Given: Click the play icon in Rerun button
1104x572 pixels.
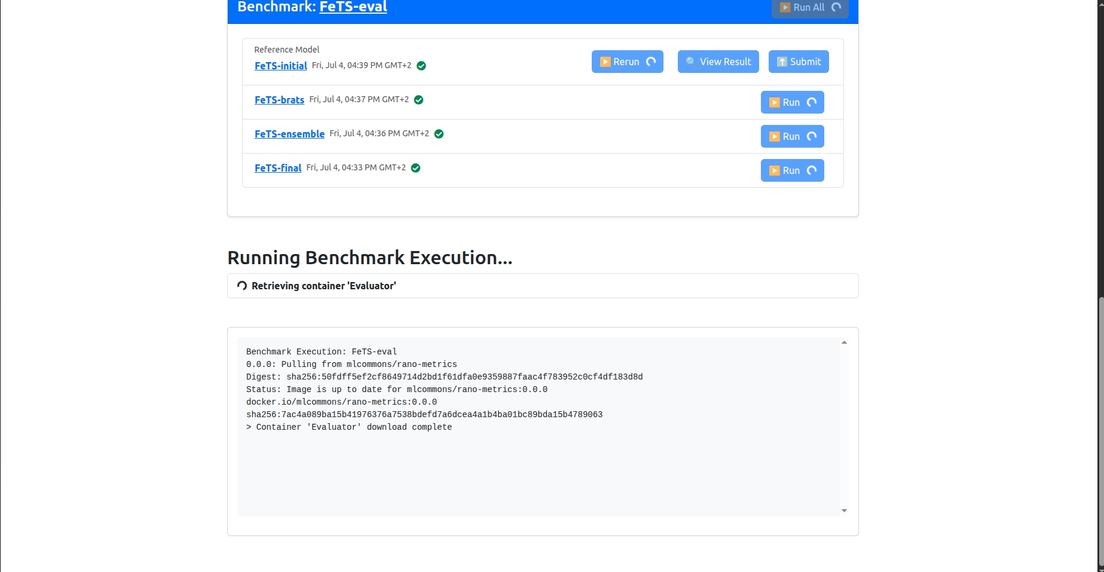Looking at the screenshot, I should coord(605,62).
